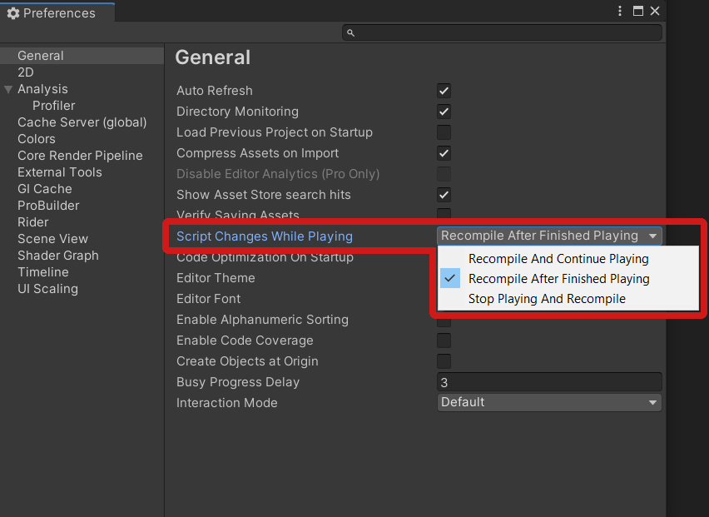Collapse the Analysis tree section
This screenshot has width=709, height=517.
tap(8, 89)
